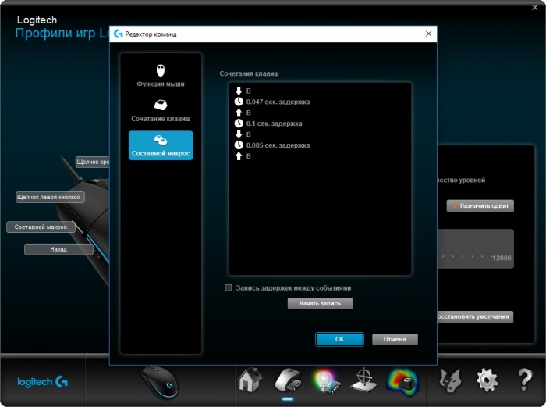The image size is (546, 407).
Task: Open the lighting settings bulb icon
Action: point(326,381)
